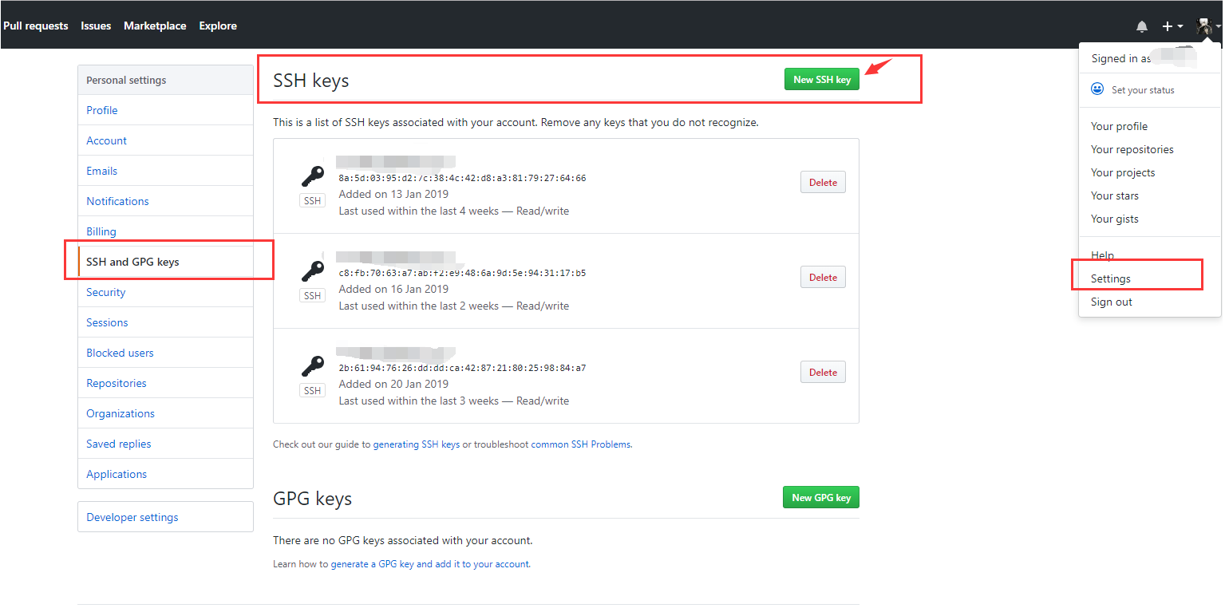Click the smiley Set your status icon
Viewport: 1225px width, 608px height.
1097,89
